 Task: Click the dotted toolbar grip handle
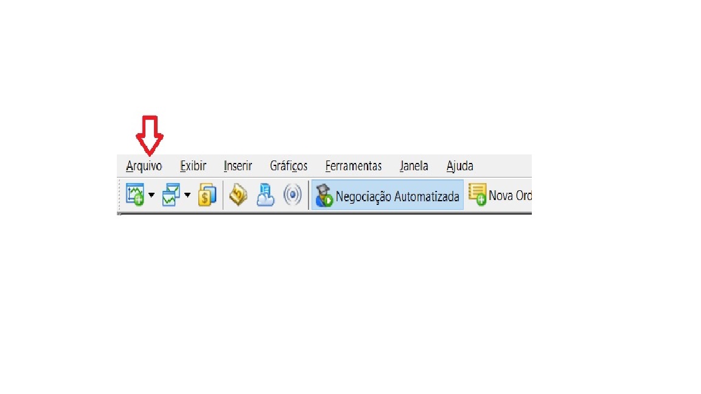(120, 195)
